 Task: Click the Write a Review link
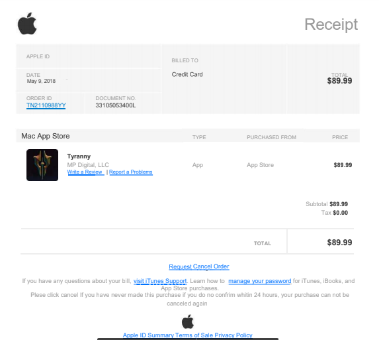(x=85, y=172)
